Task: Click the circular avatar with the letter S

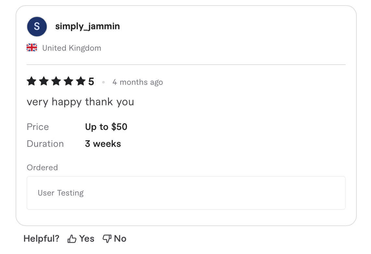Action: click(37, 26)
